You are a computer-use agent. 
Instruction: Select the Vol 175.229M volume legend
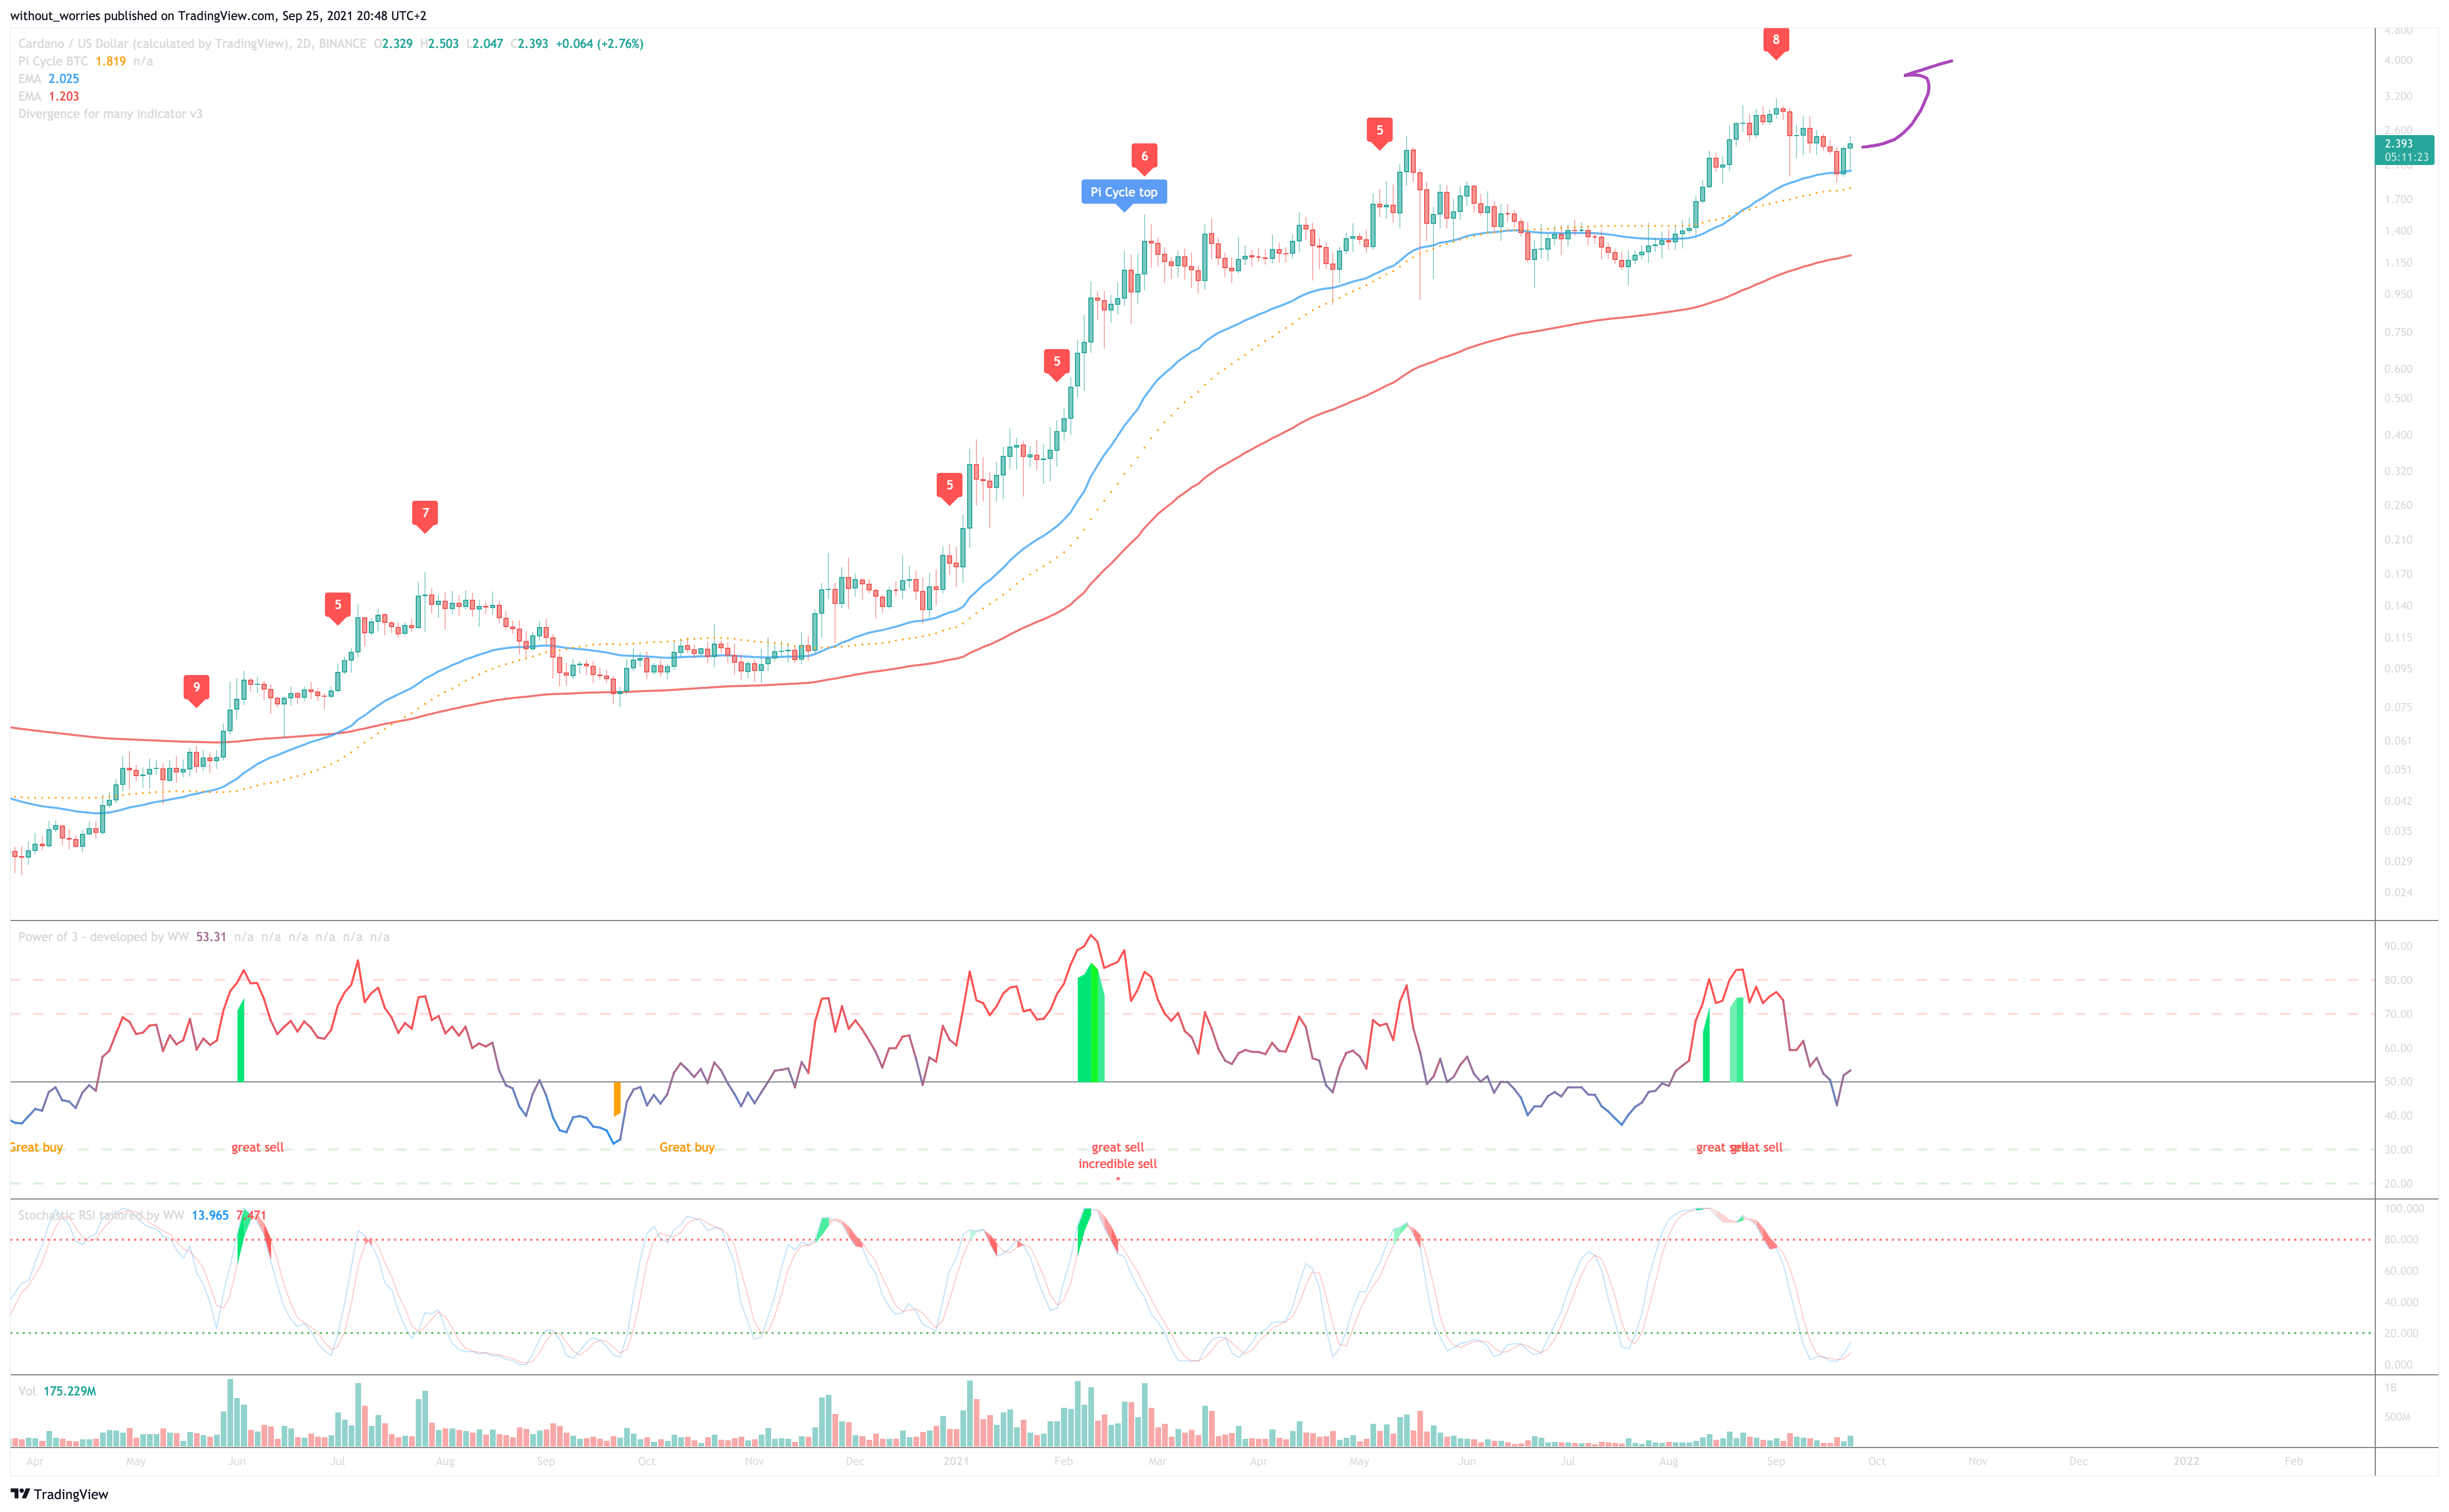[57, 1392]
